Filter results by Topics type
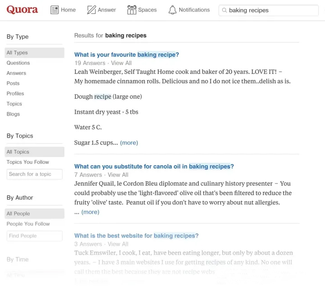The image size is (325, 290). click(14, 104)
